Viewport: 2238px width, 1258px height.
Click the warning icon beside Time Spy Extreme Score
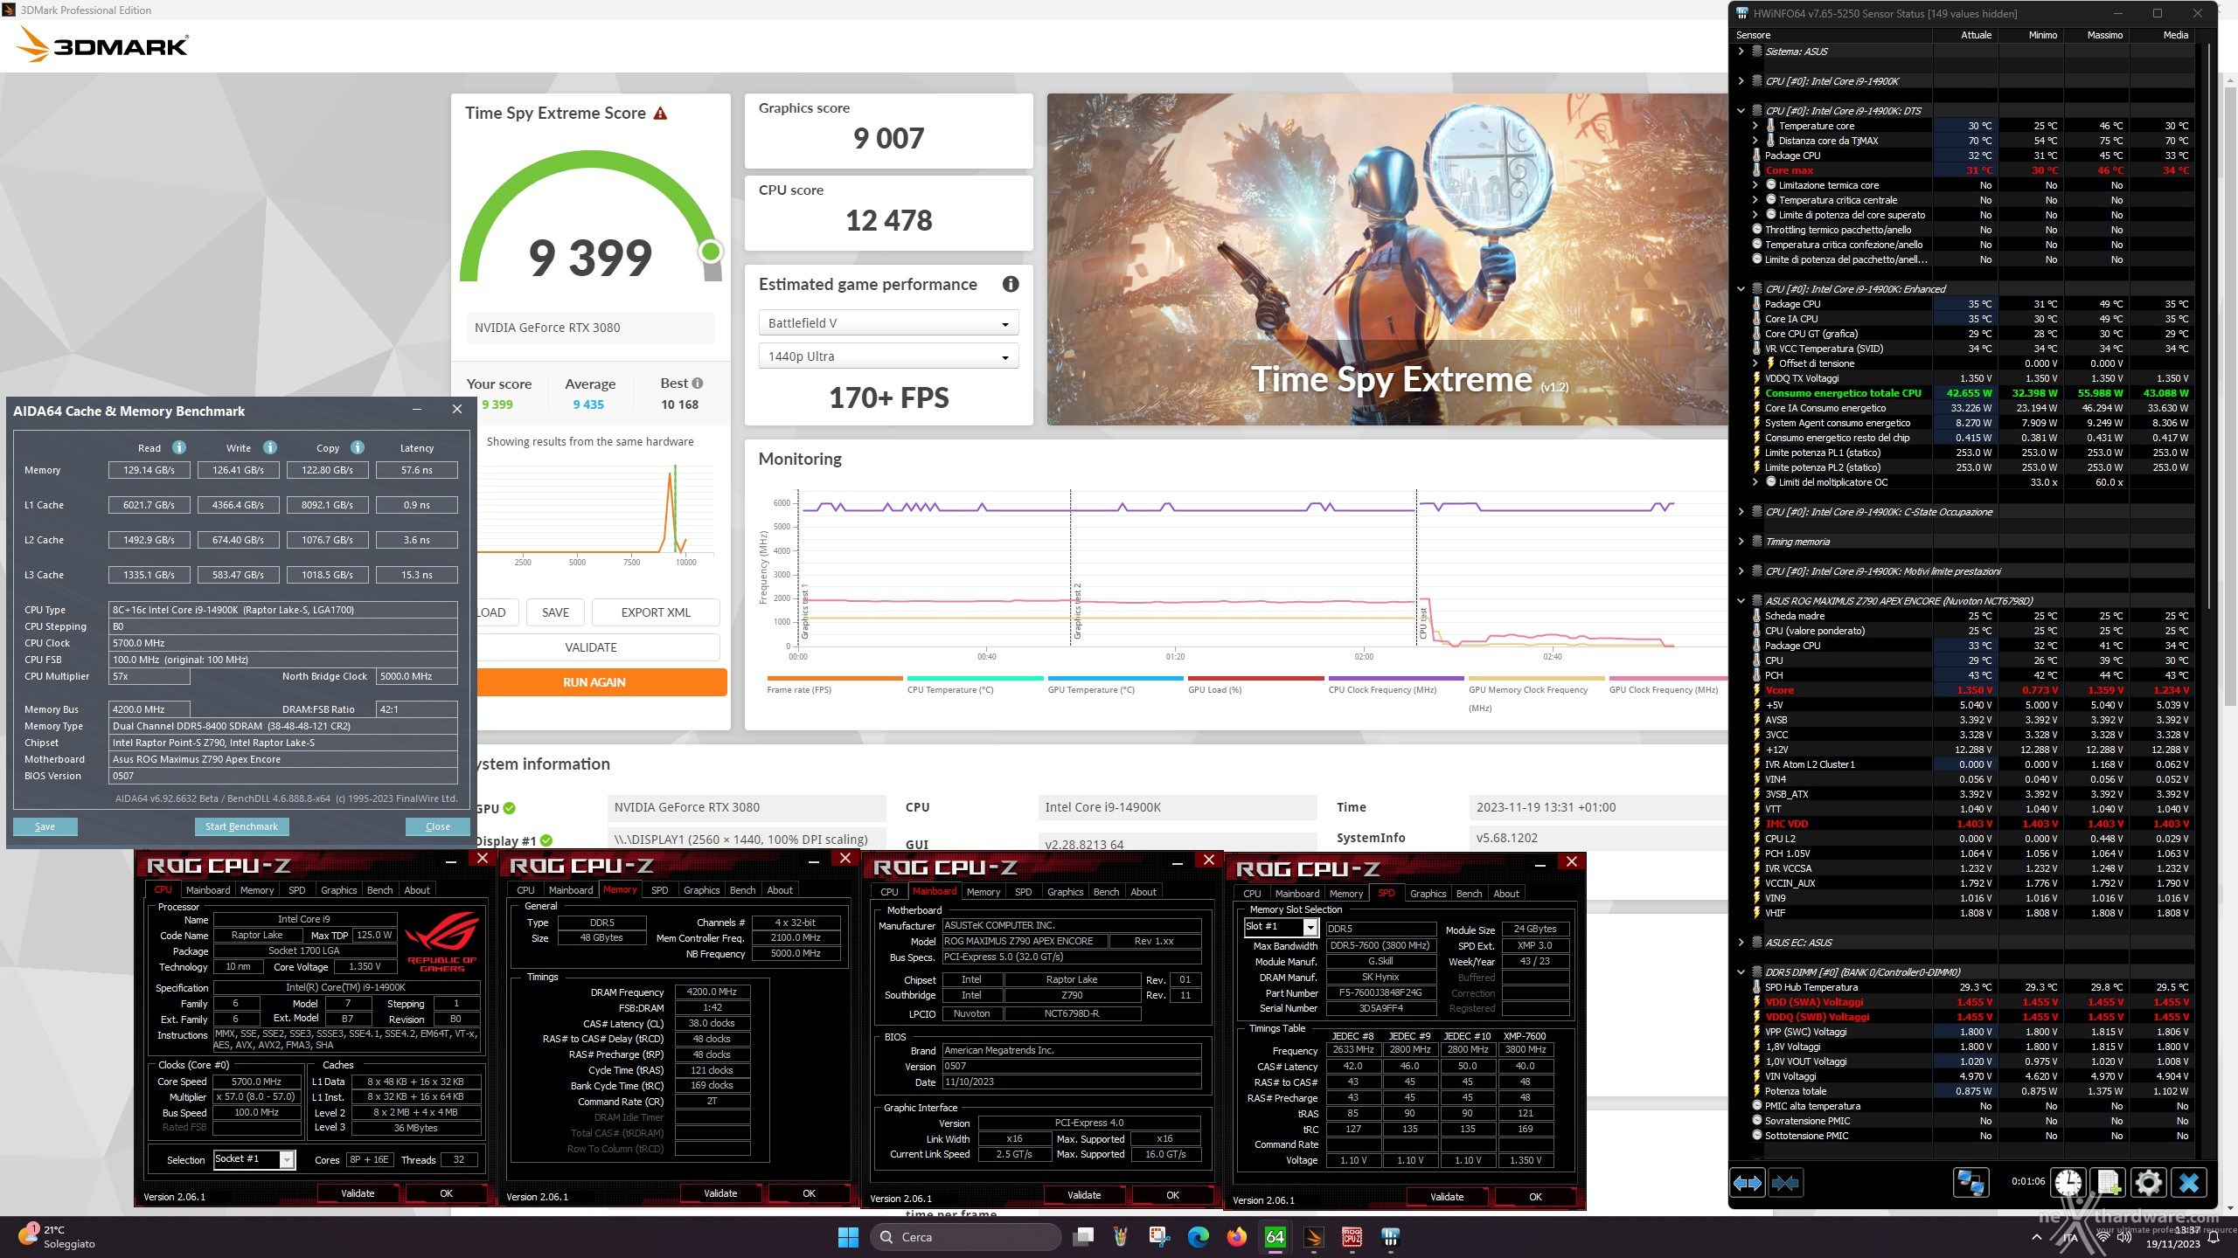661,114
